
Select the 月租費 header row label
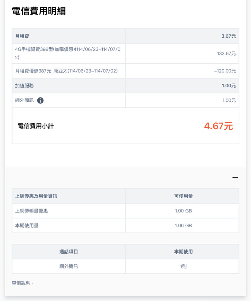coord(22,36)
